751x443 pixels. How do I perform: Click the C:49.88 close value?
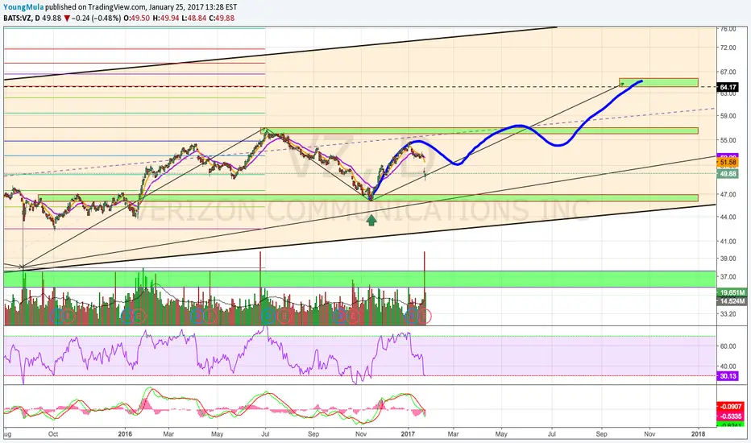click(x=222, y=19)
